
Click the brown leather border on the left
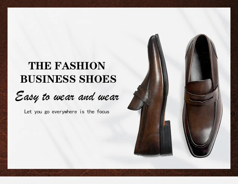(4, 88)
